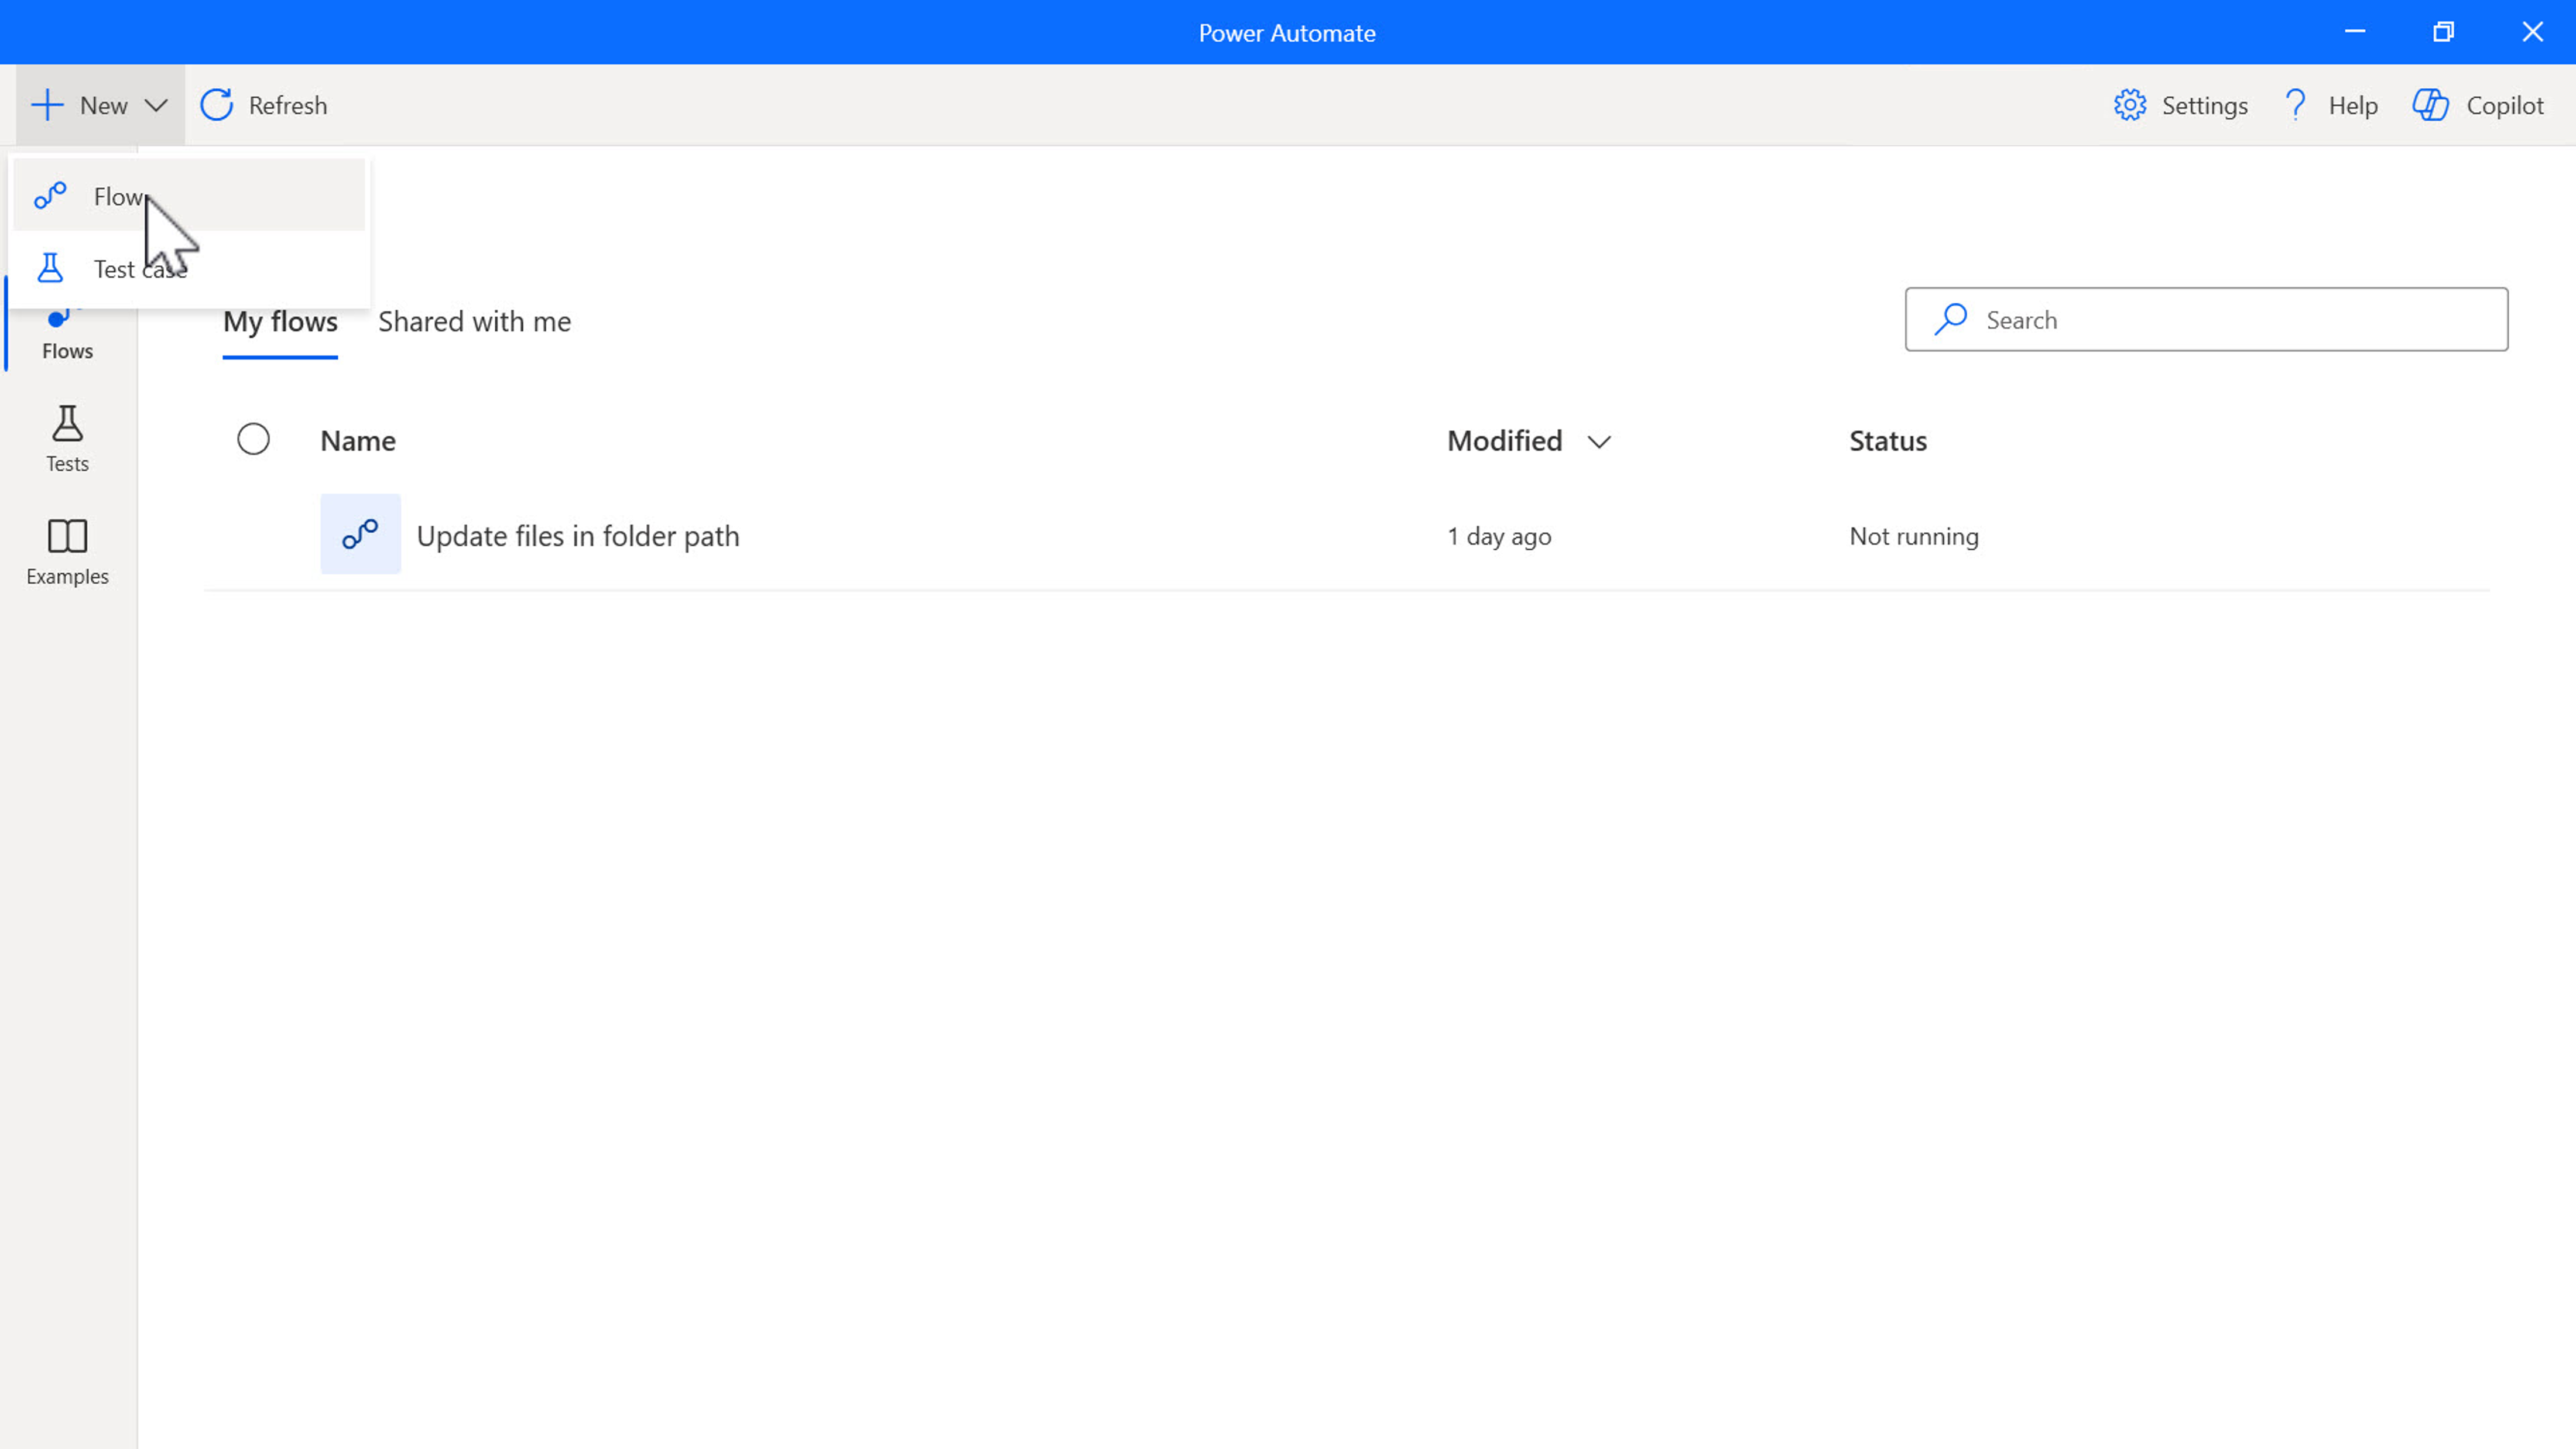The height and width of the screenshot is (1449, 2576).
Task: Select the My flows tab
Action: (x=280, y=321)
